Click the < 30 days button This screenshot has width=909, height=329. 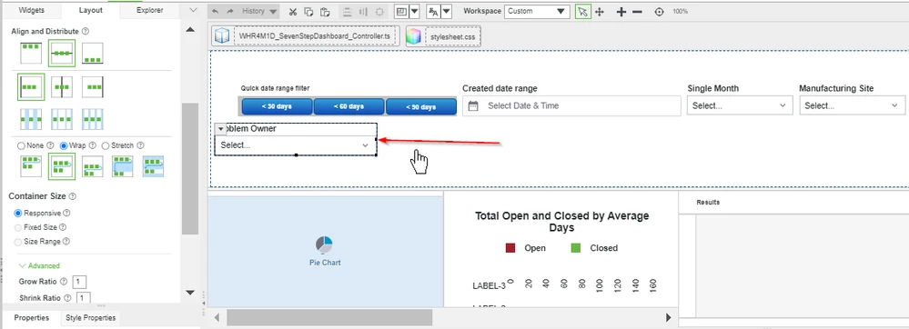pos(277,106)
